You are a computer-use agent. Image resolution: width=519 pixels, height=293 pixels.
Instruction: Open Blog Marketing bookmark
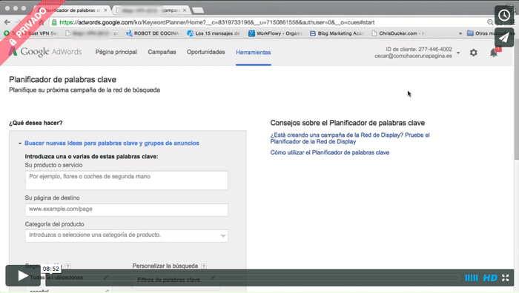[x=337, y=33]
